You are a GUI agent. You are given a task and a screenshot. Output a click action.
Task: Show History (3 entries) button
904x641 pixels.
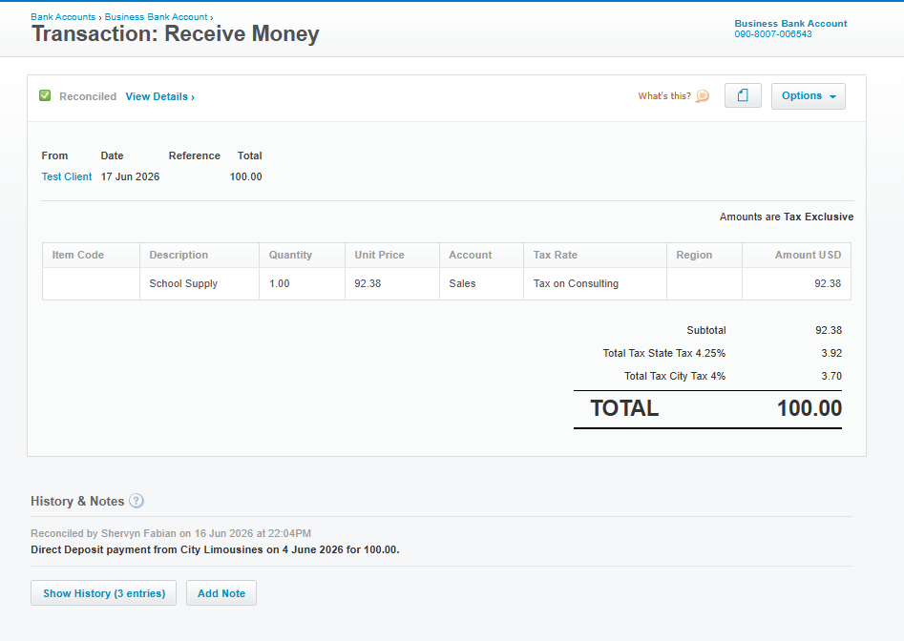pos(104,593)
